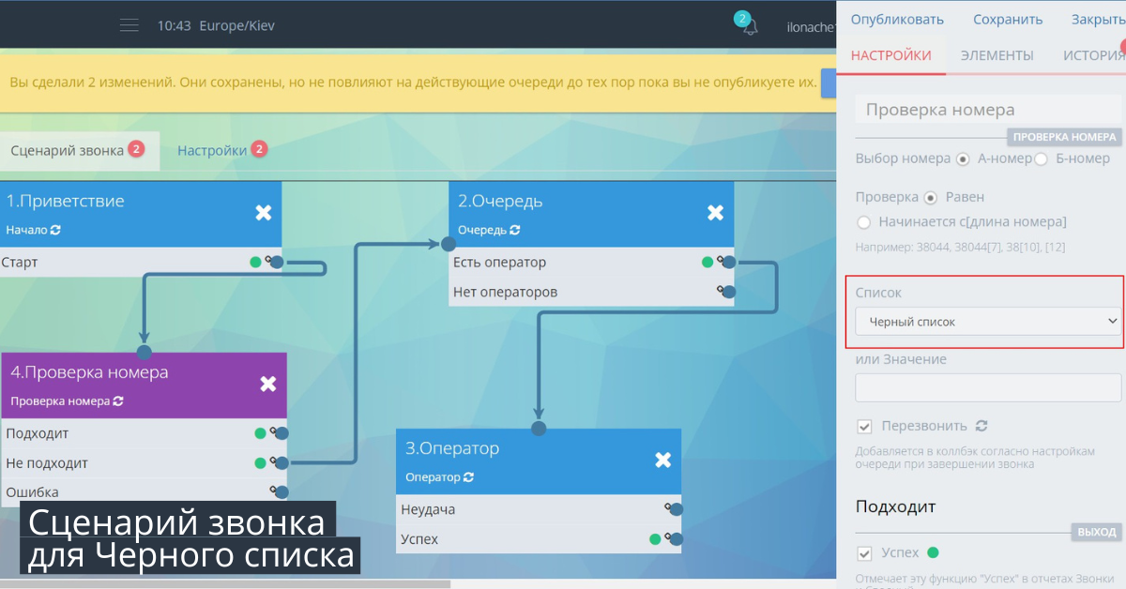Remove the 2.Очередь block using X icon
Image resolution: width=1126 pixels, height=589 pixels.
tap(715, 213)
